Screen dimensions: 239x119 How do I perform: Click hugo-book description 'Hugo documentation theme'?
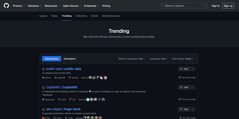point(69,113)
